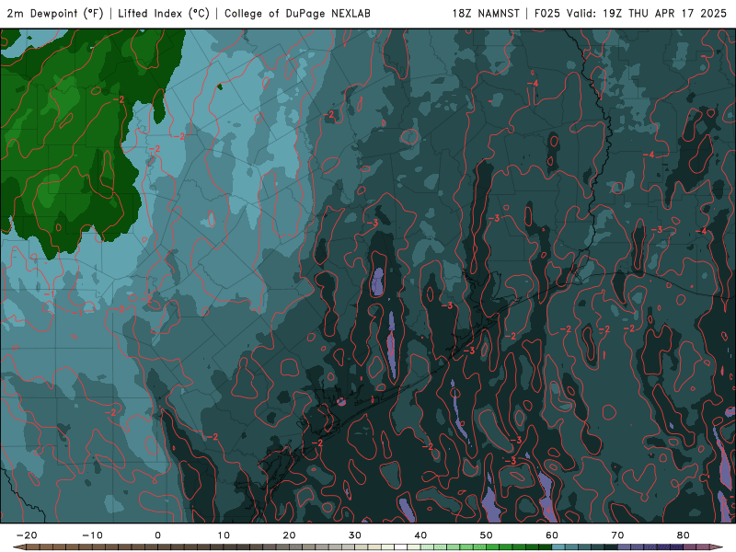This screenshot has height=552, width=736.
Task: Click the 0 value on the color scale
Action: (157, 535)
